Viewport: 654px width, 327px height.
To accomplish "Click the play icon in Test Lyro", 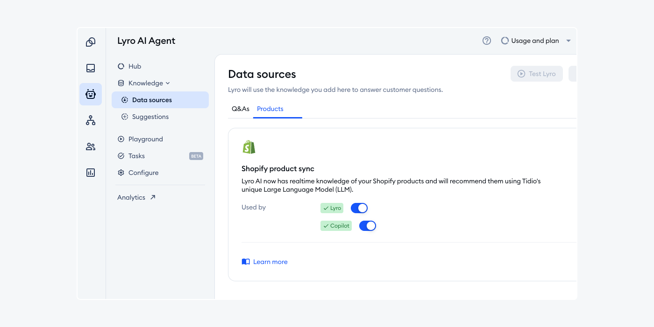I will click(x=521, y=74).
